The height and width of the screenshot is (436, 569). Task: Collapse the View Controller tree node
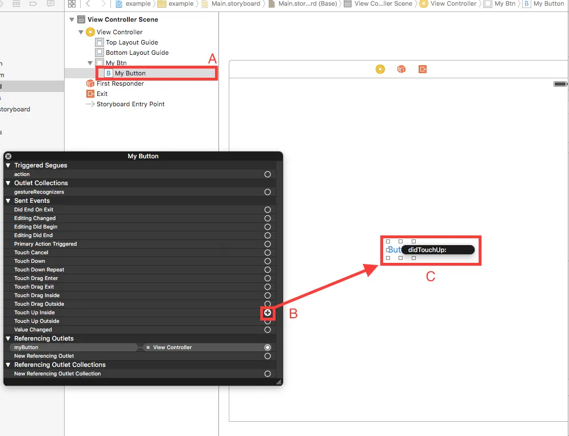coord(81,32)
